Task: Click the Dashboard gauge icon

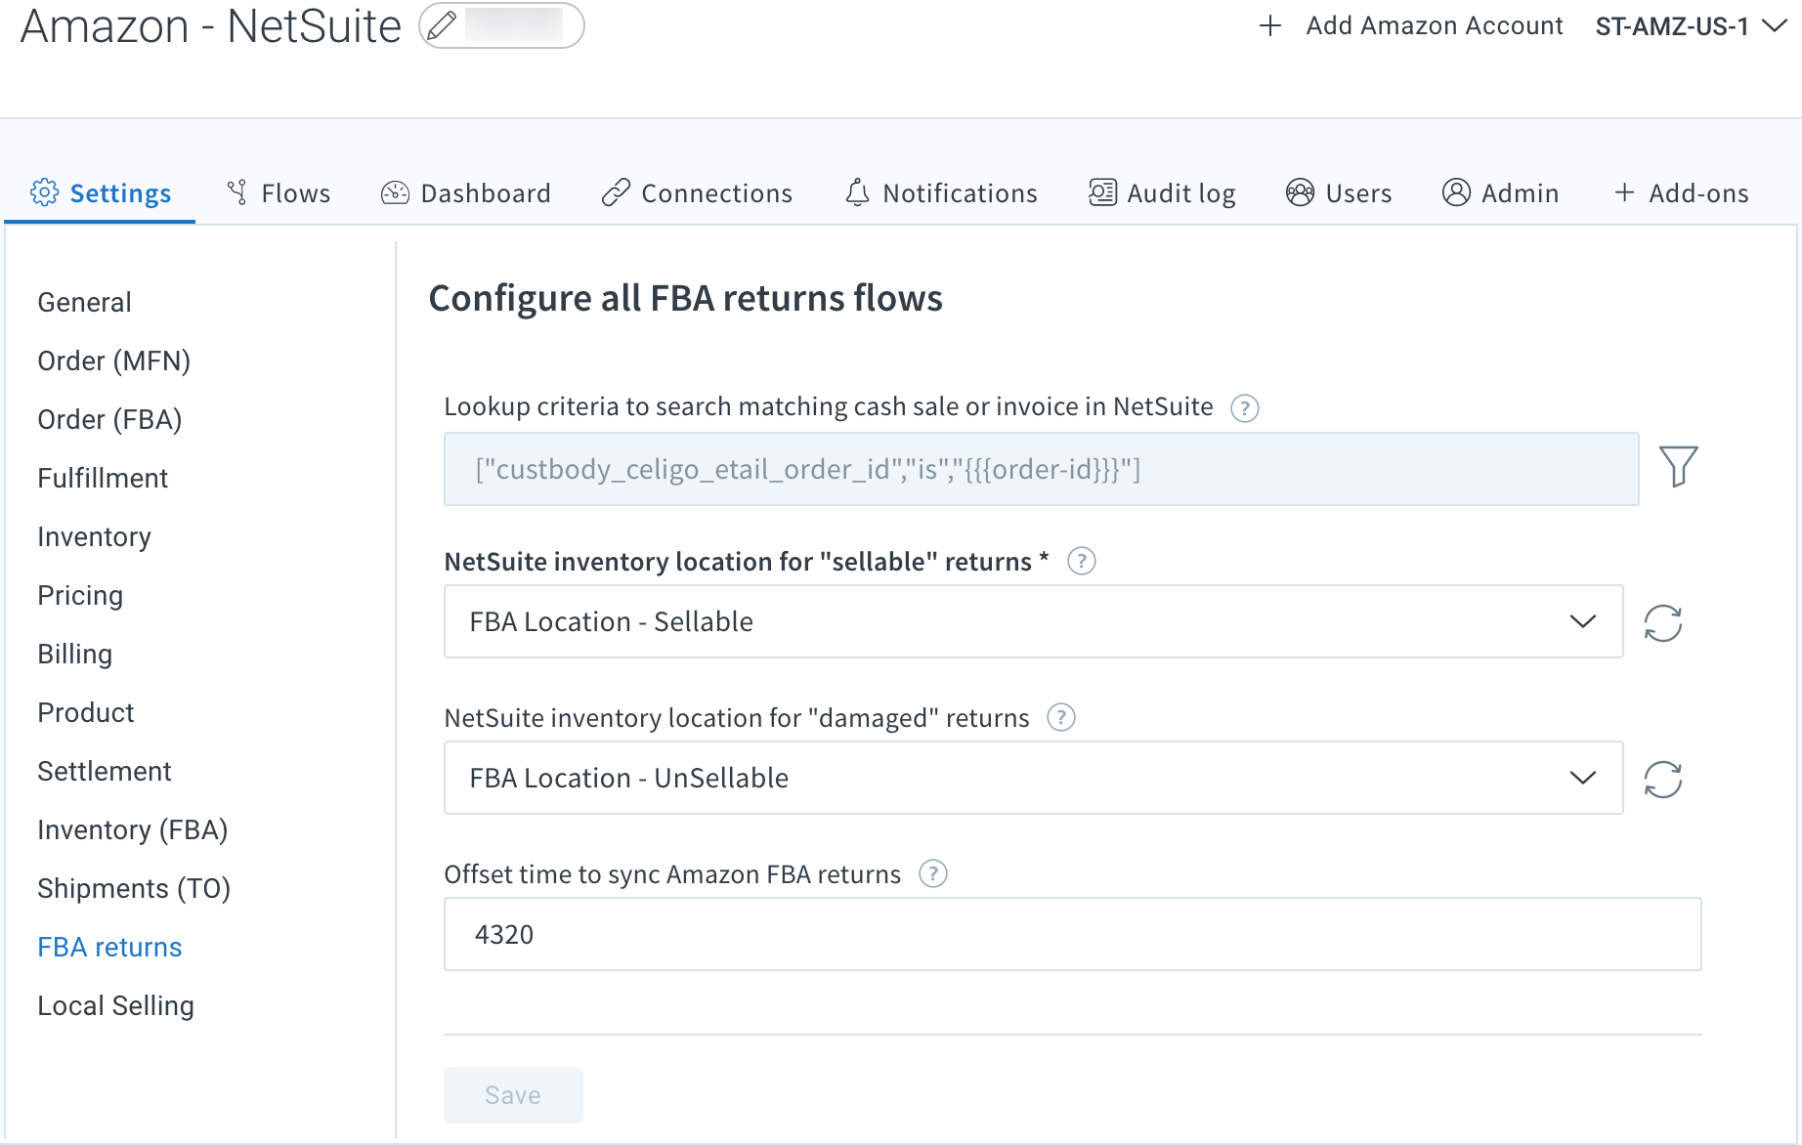Action: pos(395,192)
